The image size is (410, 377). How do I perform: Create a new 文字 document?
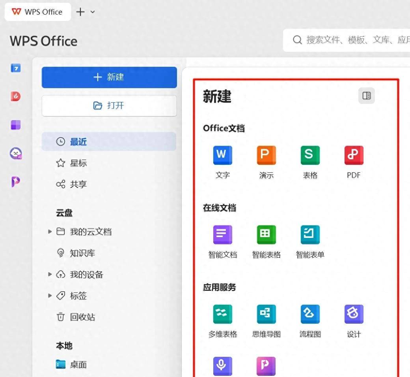222,155
